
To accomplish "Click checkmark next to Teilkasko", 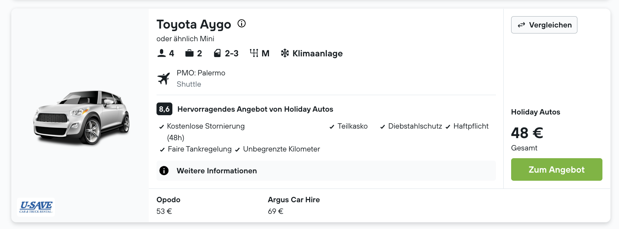I will (332, 127).
